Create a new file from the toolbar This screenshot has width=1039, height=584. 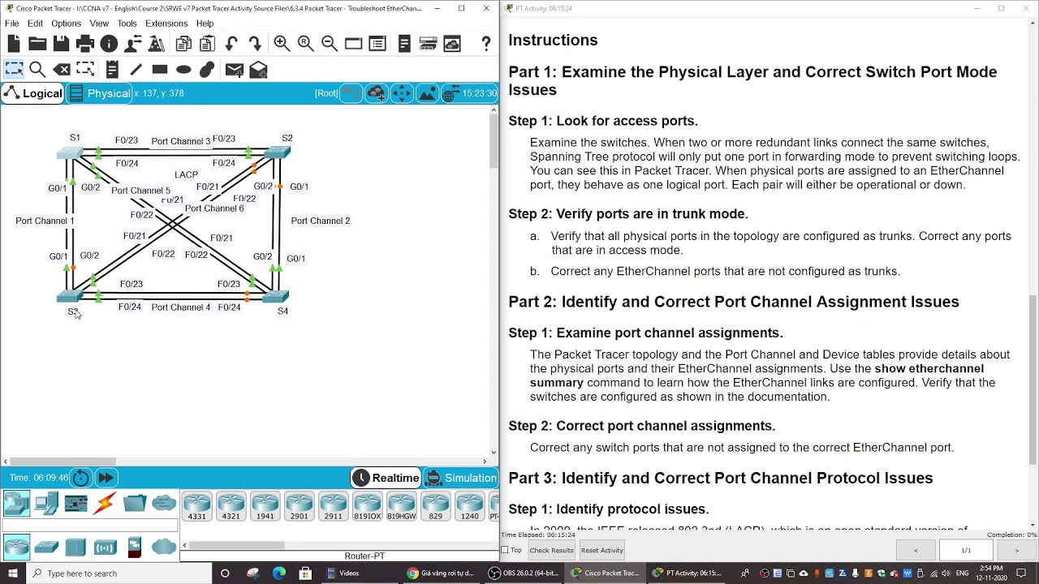tap(13, 44)
